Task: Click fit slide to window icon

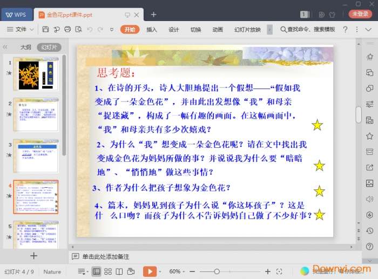Action: [279, 271]
